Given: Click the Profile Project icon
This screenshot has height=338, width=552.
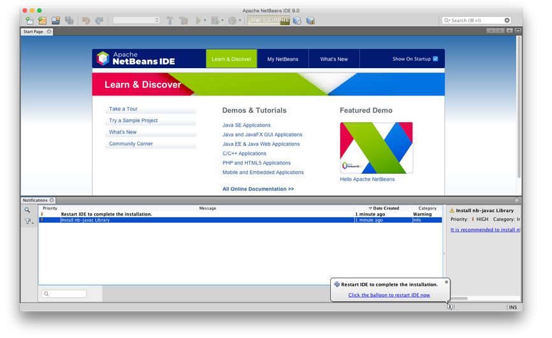Looking at the screenshot, I should click(232, 20).
